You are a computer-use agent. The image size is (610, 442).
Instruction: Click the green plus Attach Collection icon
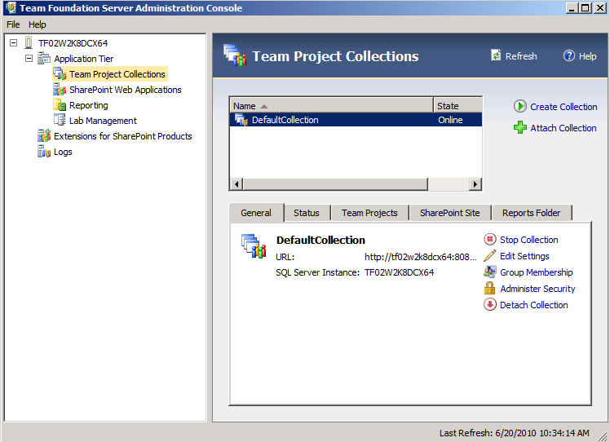[519, 127]
